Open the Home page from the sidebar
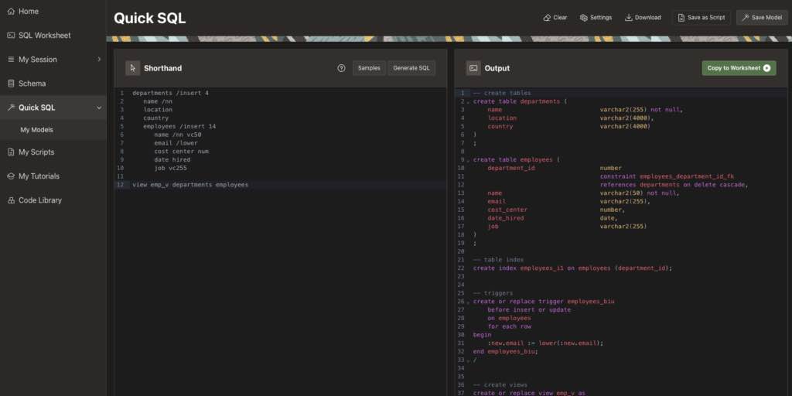Viewport: 792px width, 396px height. (x=53, y=11)
